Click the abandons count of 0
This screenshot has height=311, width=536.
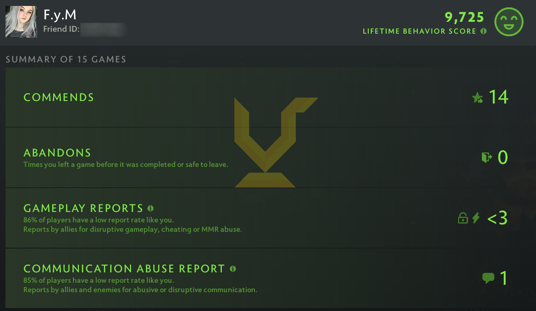[502, 157]
